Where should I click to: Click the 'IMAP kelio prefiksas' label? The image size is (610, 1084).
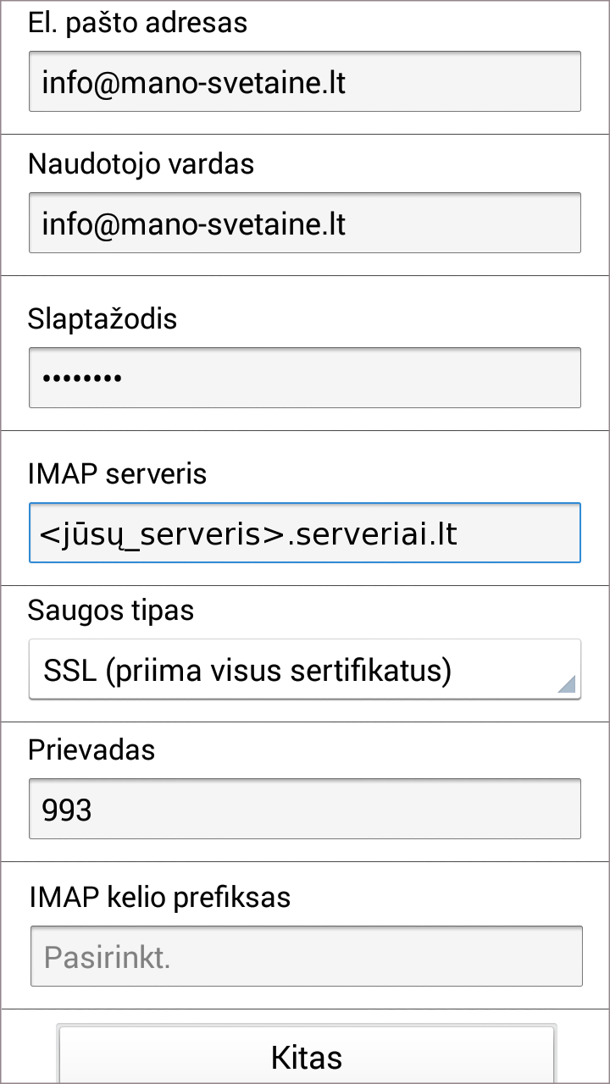(x=159, y=897)
